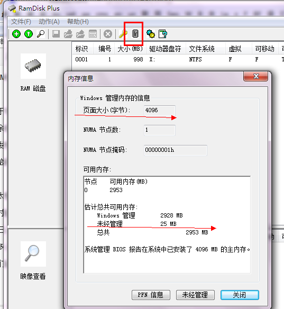This screenshot has width=284, height=309.
Task: Click the help question mark toolbar icon
Action: [x=163, y=34]
